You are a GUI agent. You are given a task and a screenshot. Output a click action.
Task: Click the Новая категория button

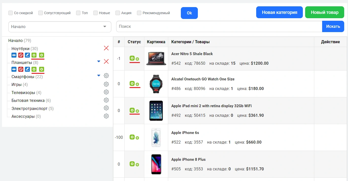point(279,12)
